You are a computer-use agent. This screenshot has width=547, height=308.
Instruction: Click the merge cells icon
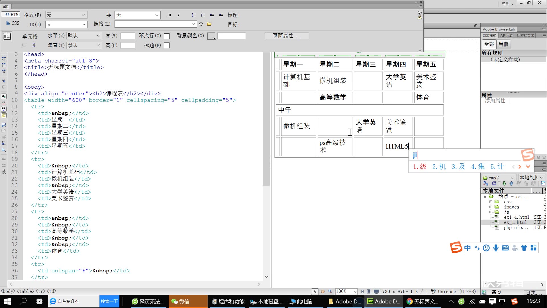[x=24, y=45]
